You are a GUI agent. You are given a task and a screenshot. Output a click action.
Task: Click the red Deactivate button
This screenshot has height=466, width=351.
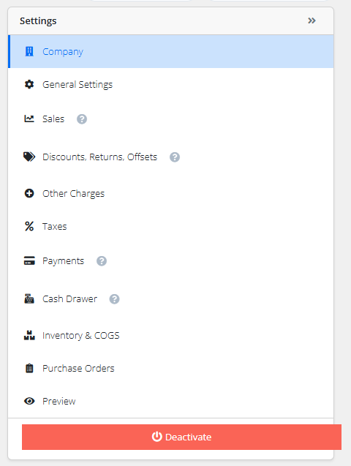click(181, 437)
